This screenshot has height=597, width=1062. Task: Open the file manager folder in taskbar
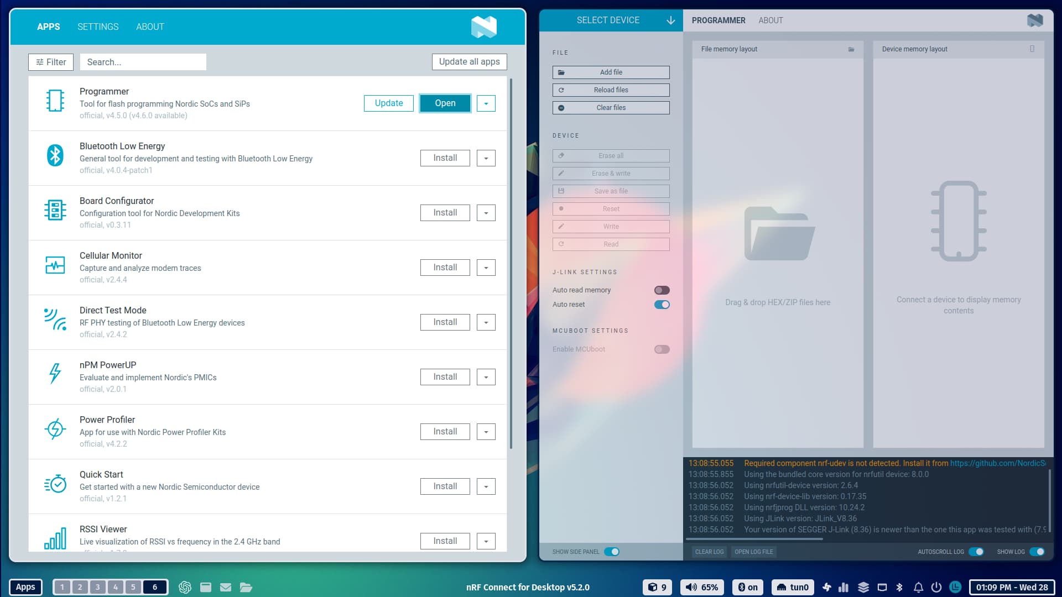coord(246,587)
